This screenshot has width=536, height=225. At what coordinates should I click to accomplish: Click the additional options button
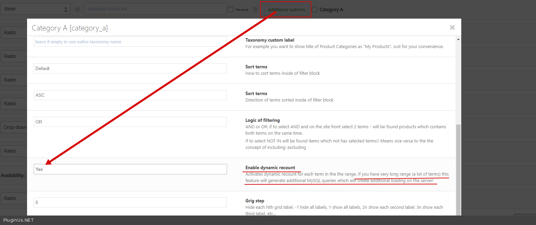pyautogui.click(x=286, y=9)
